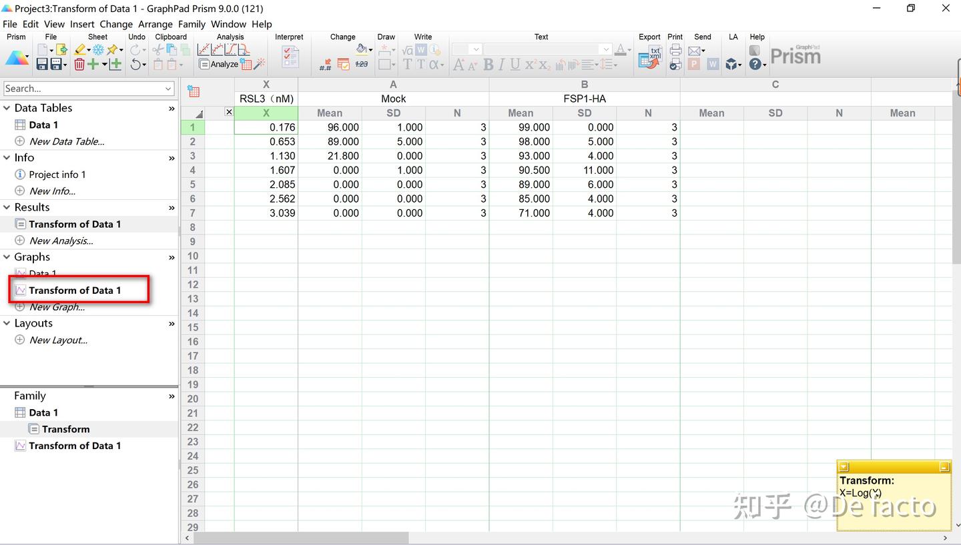Collapse the Layouts section chevron

(x=7, y=323)
